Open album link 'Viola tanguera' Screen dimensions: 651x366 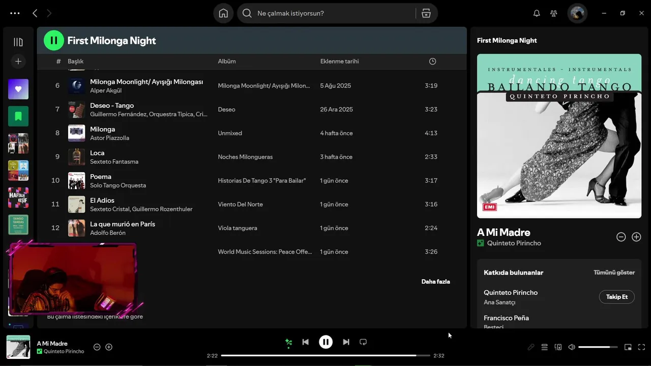click(238, 228)
